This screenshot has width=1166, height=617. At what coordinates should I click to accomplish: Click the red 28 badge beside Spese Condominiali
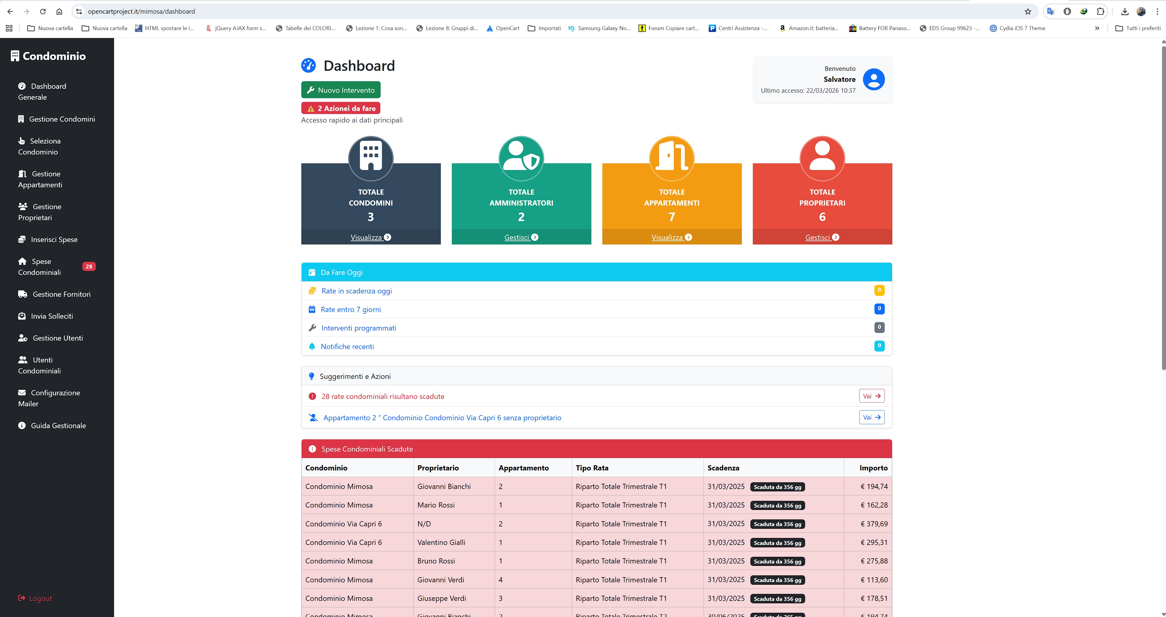89,267
